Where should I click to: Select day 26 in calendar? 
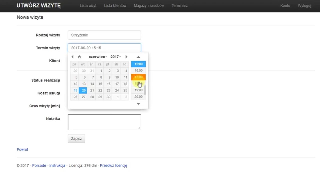[x=74, y=97]
